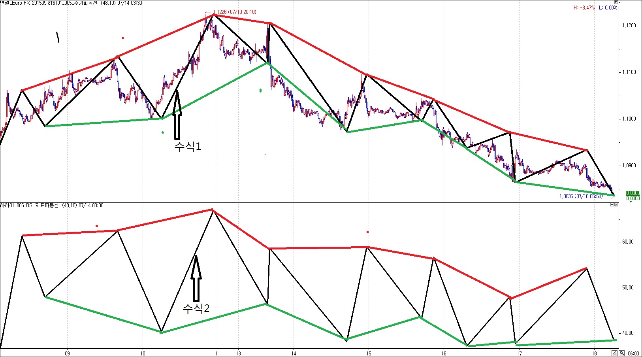642x357 pixels.
Task: Click the pencil drawing tool icon
Action: coord(615,353)
